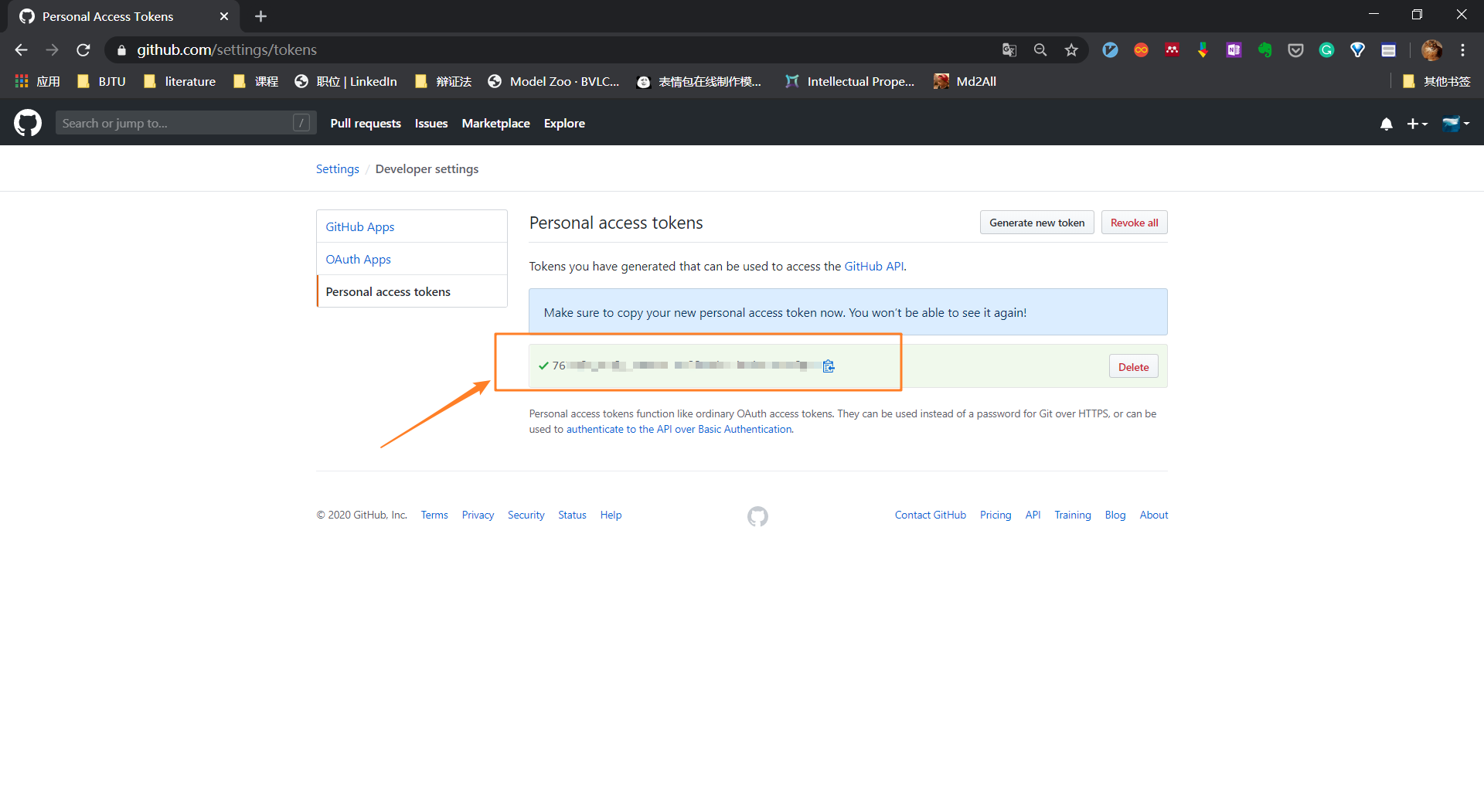The height and width of the screenshot is (796, 1484).
Task: Click the address bar URL
Action: [227, 50]
